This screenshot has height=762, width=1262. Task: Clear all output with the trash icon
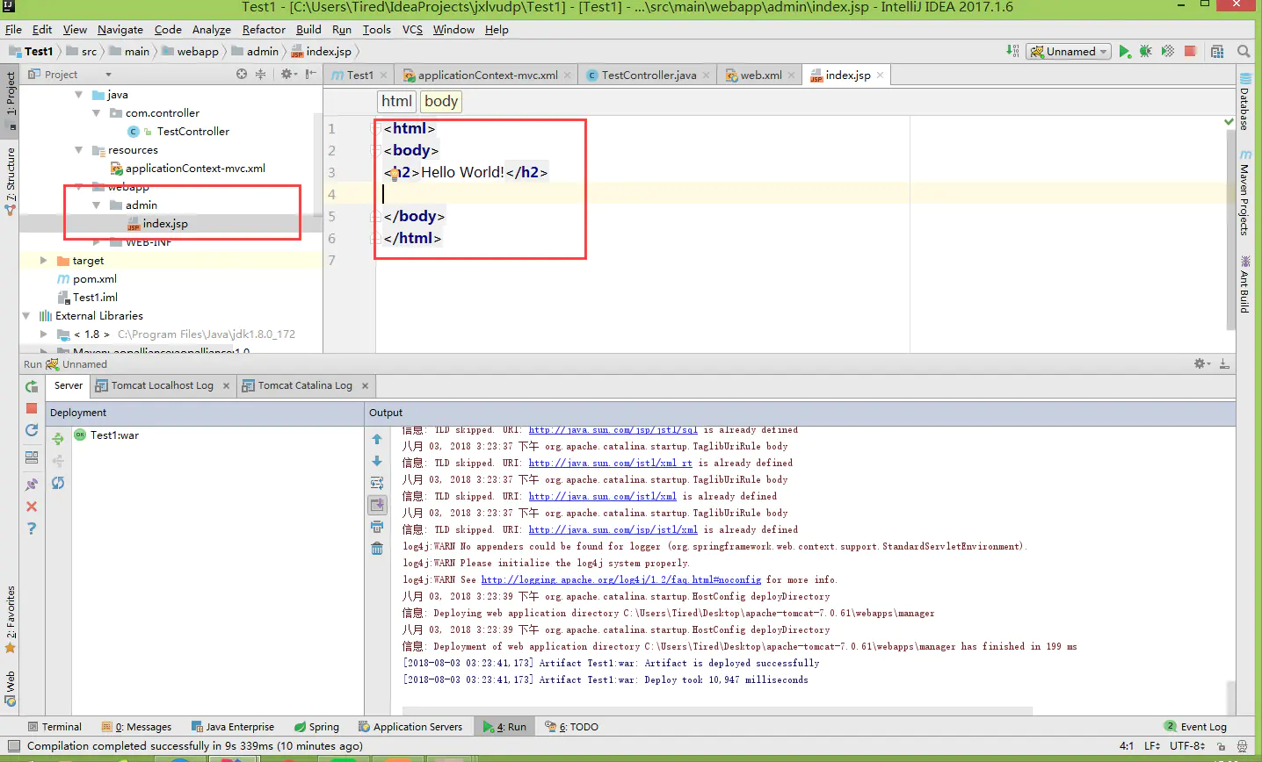[377, 549]
